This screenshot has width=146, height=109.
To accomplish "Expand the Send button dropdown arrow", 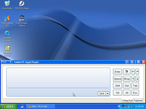I will coord(107,93).
